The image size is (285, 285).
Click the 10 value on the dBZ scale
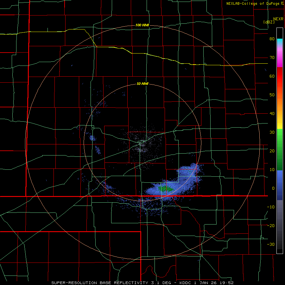pos(272,170)
